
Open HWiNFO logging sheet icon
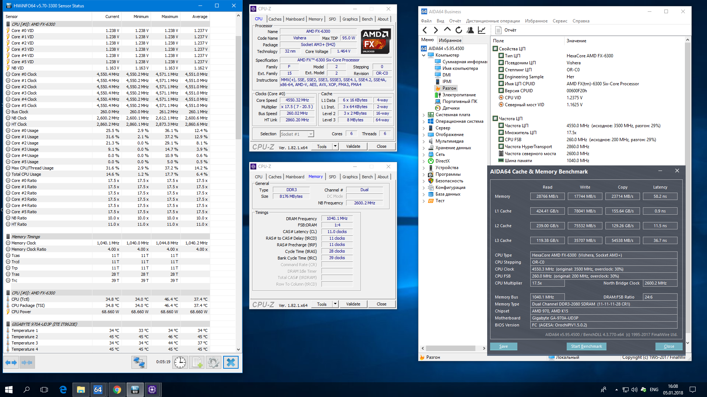point(197,362)
